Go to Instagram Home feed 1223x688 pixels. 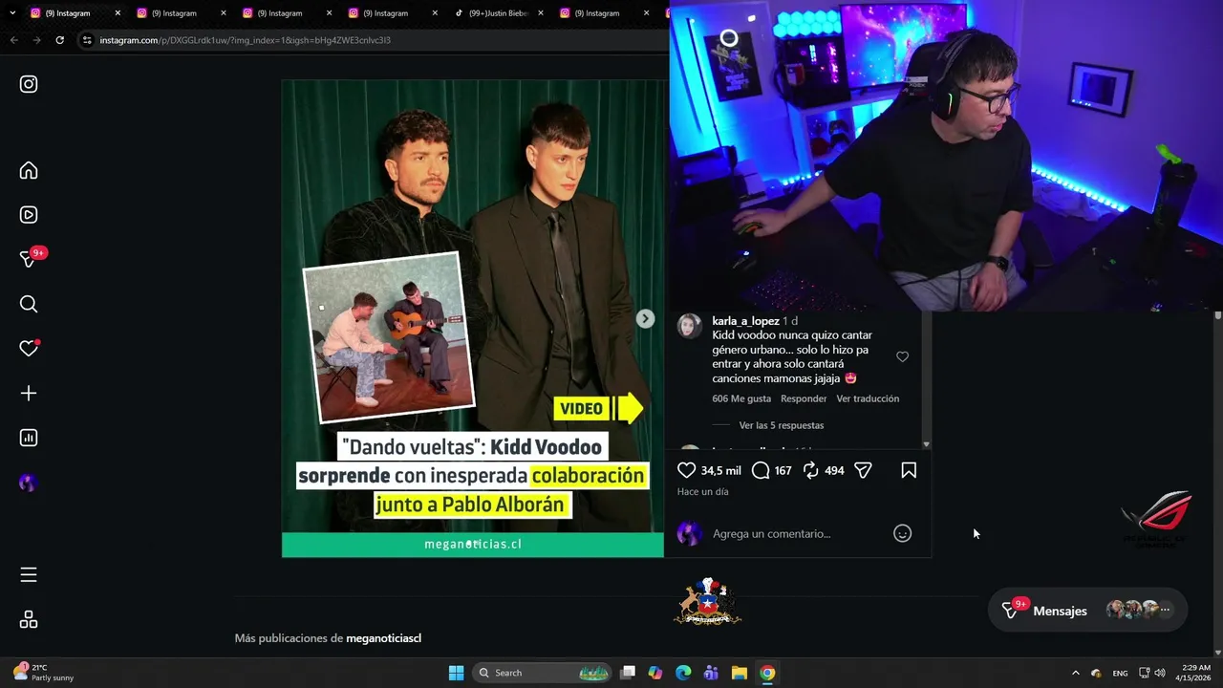point(29,170)
